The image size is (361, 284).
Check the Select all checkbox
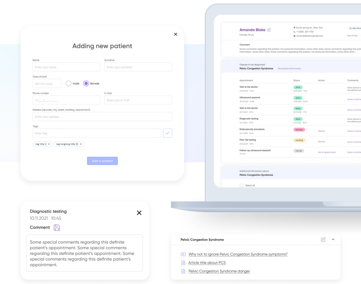[x=241, y=185]
